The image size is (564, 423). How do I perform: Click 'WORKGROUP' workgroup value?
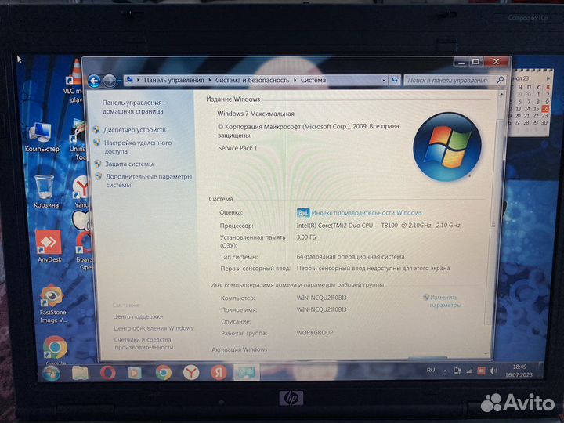(315, 333)
